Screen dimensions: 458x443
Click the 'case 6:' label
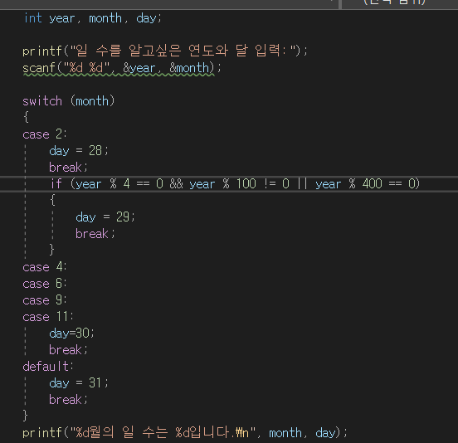(45, 284)
